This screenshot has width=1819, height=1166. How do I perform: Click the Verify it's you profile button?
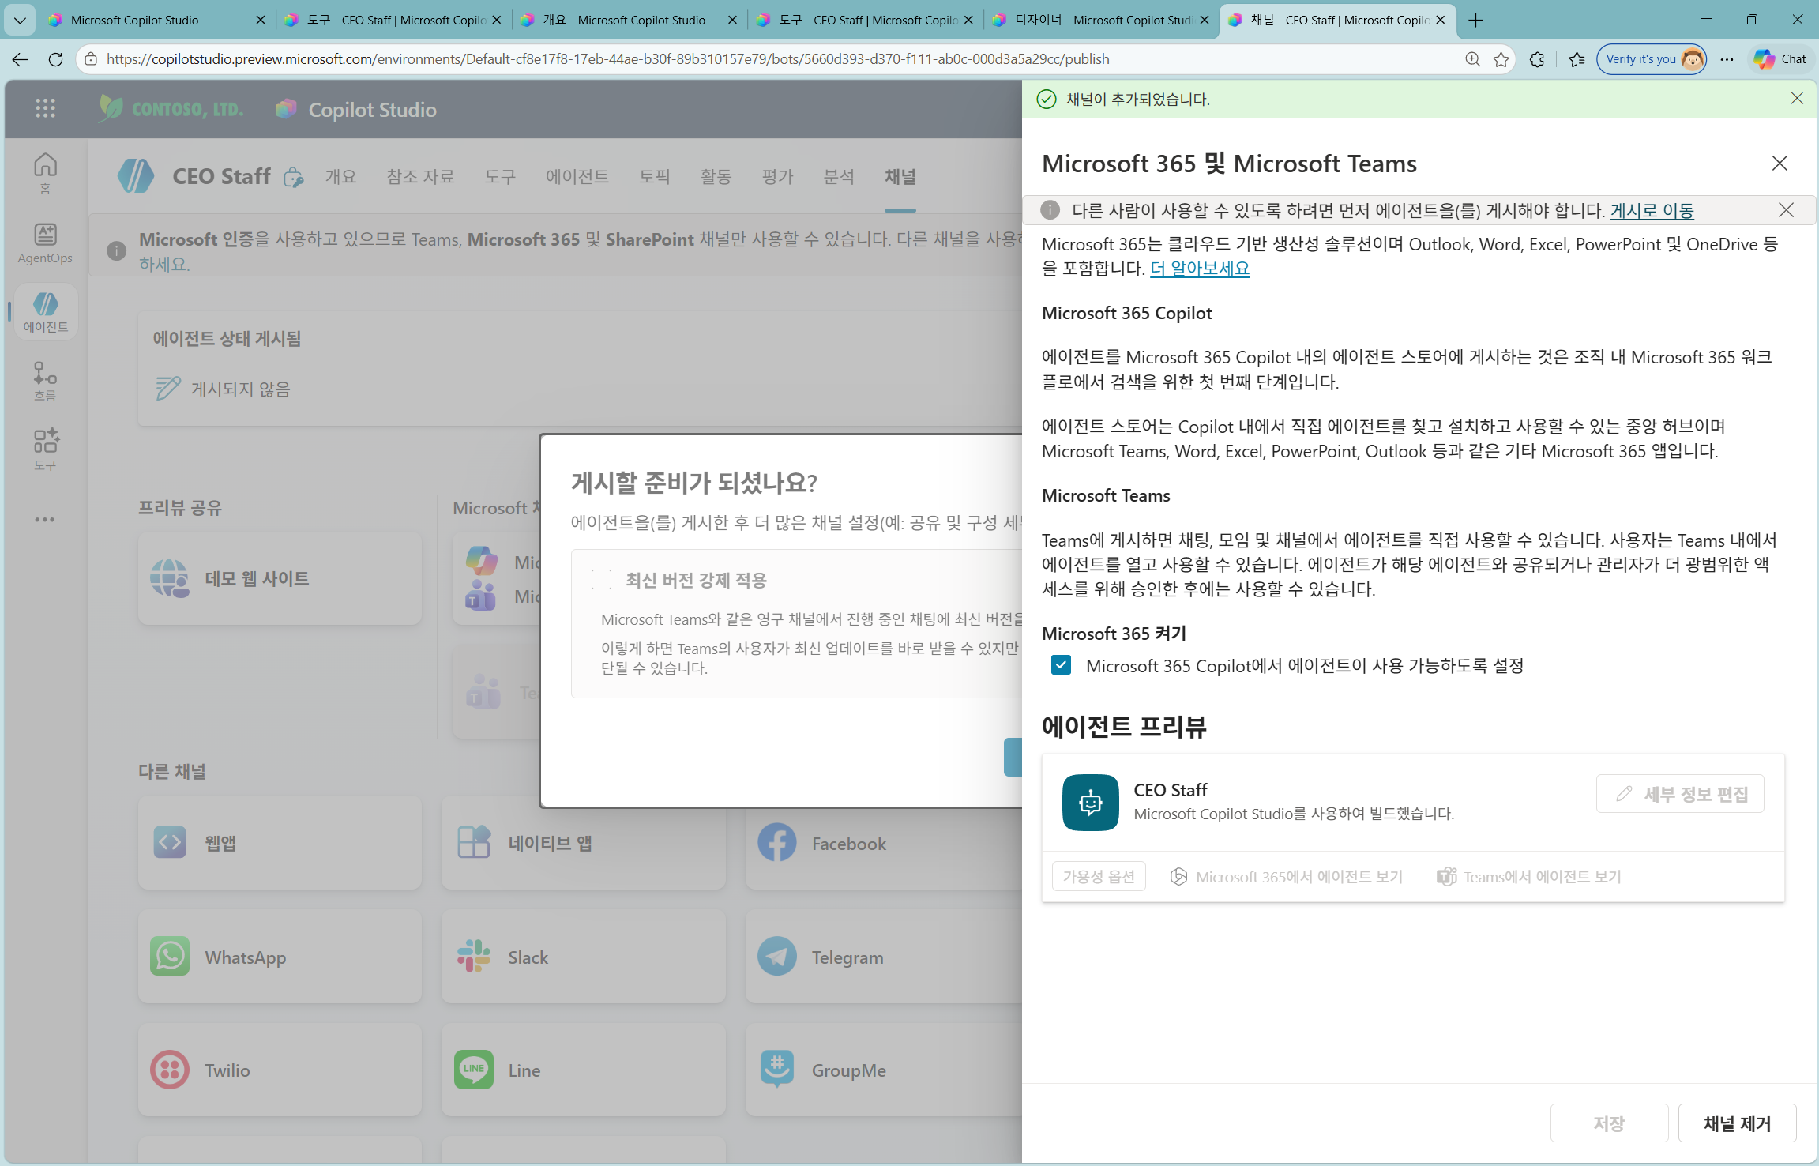1652,59
